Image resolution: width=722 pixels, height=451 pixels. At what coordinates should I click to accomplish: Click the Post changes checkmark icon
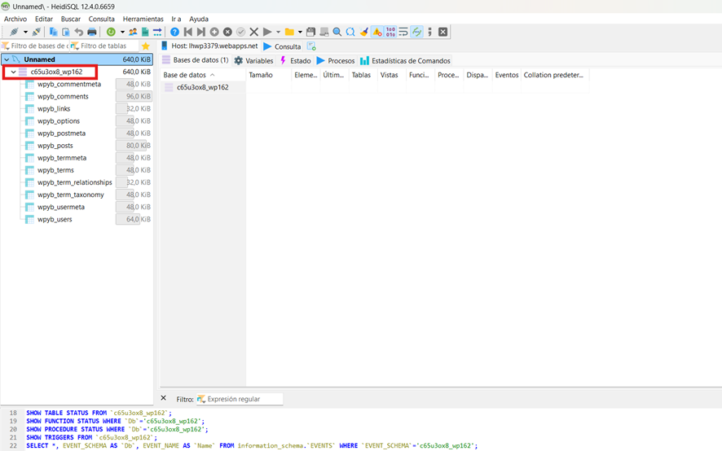(x=240, y=32)
